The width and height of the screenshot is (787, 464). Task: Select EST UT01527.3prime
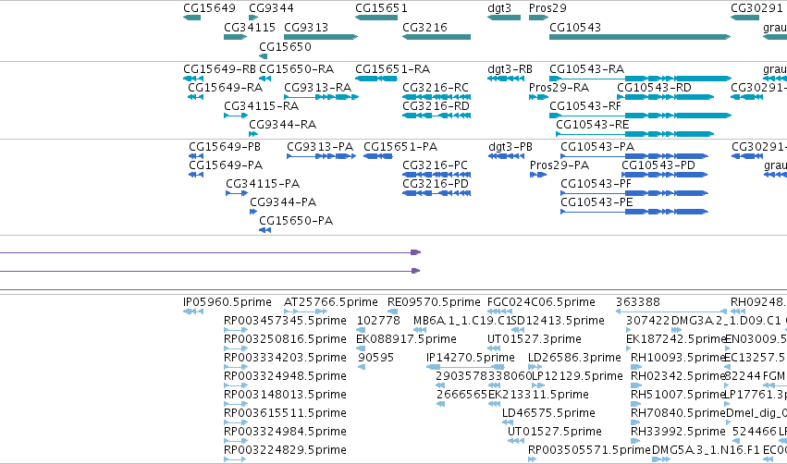point(494,348)
